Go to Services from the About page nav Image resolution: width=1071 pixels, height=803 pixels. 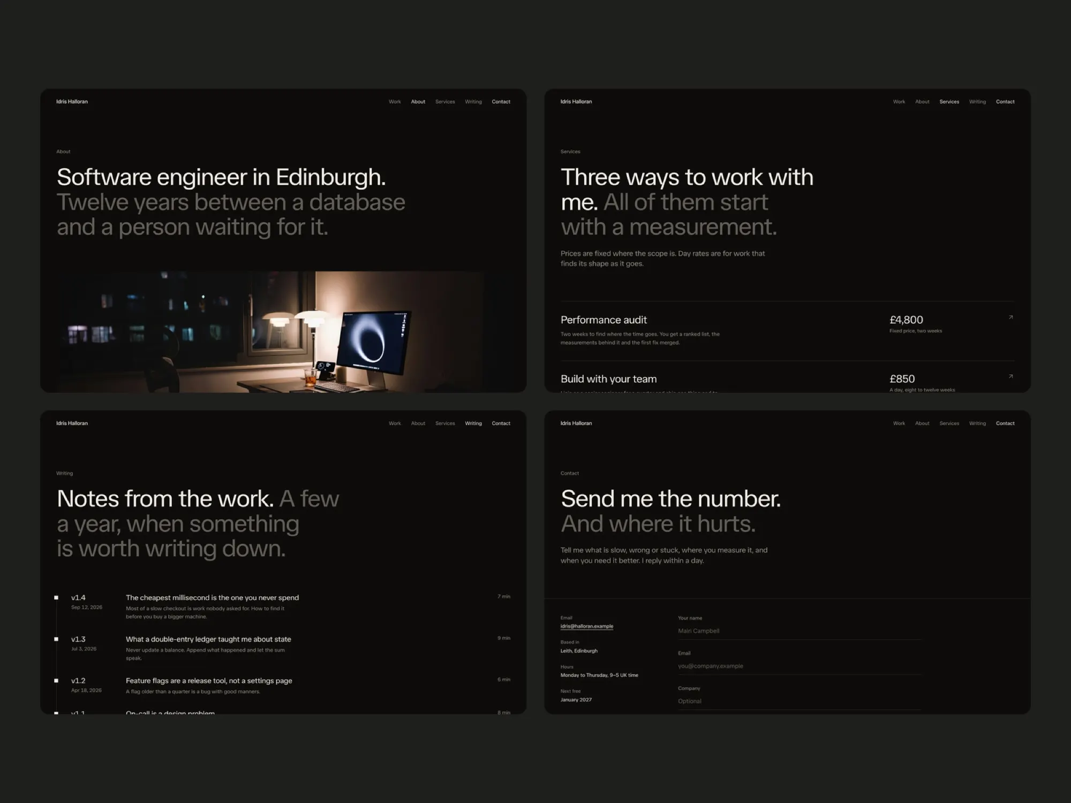tap(445, 102)
